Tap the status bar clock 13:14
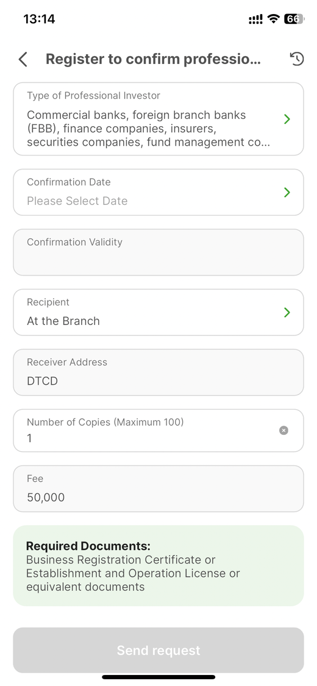This screenshot has height=686, width=317. point(39,19)
